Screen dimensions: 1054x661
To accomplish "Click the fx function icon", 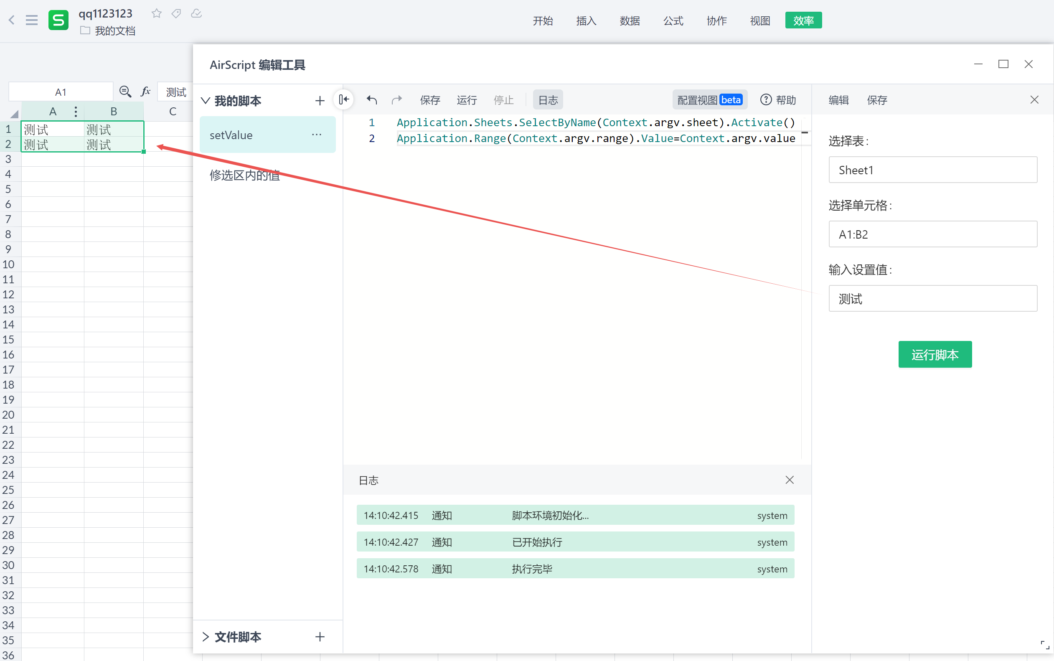I will point(145,92).
